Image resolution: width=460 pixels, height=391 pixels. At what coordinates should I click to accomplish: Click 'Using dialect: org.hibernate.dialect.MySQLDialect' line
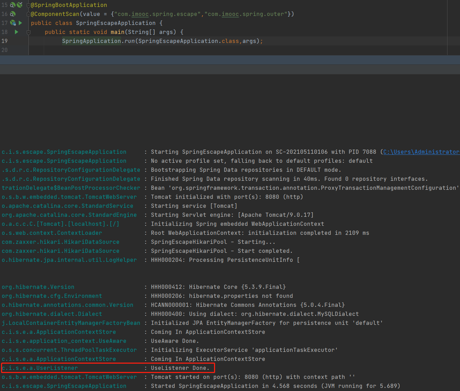click(255, 314)
